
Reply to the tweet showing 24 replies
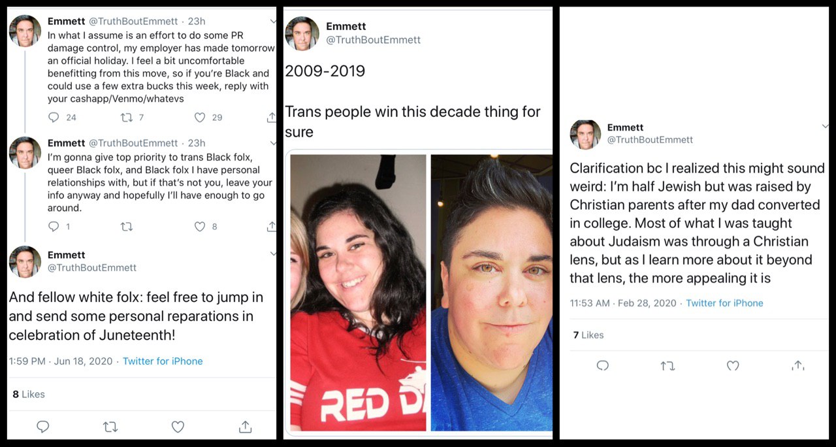54,118
